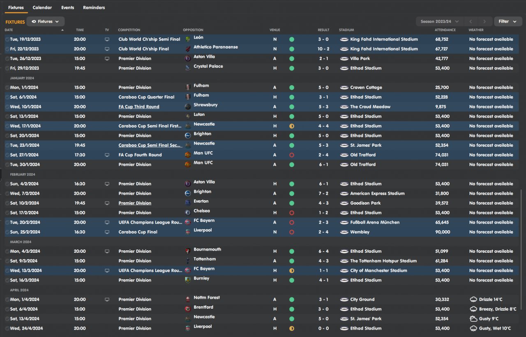Viewport: 526px width, 337px height.
Task: Expand the Season 2023/24 dropdown
Action: [x=440, y=21]
